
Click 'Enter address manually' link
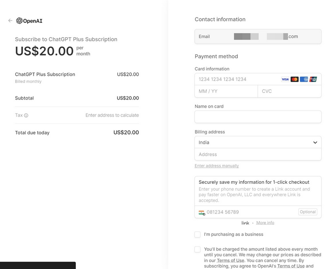pos(217,166)
